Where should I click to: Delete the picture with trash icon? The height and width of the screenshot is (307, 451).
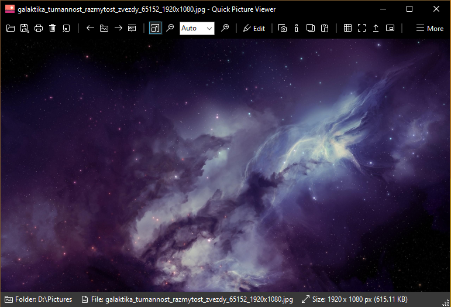pyautogui.click(x=52, y=28)
